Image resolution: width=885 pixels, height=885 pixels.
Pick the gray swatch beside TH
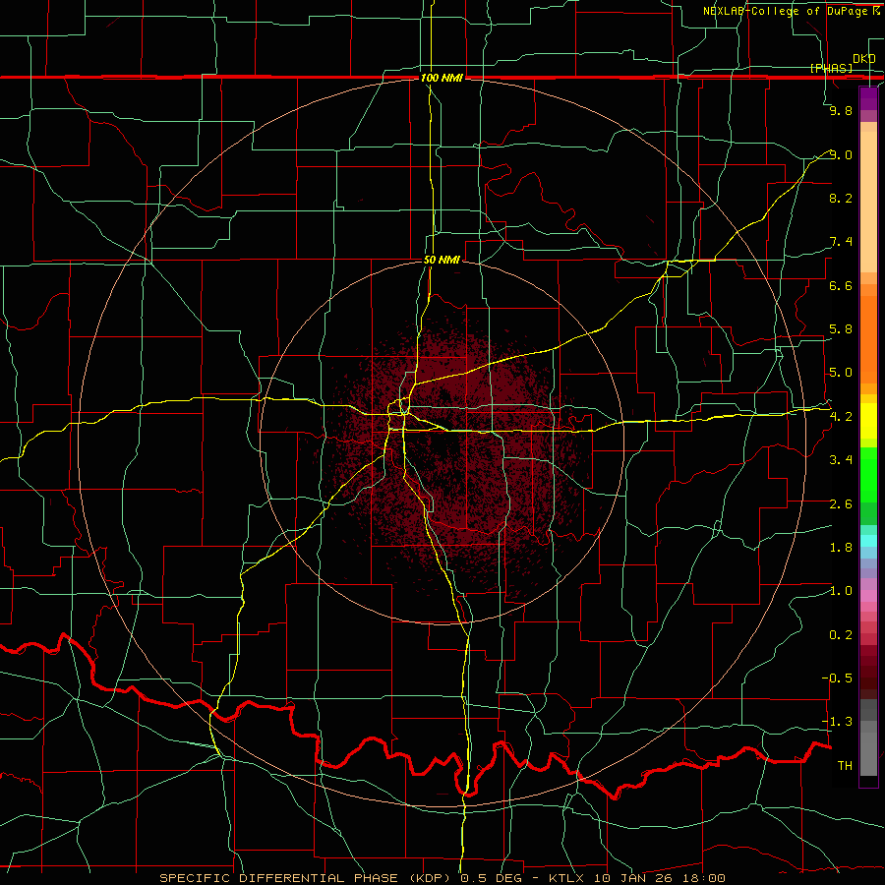868,756
